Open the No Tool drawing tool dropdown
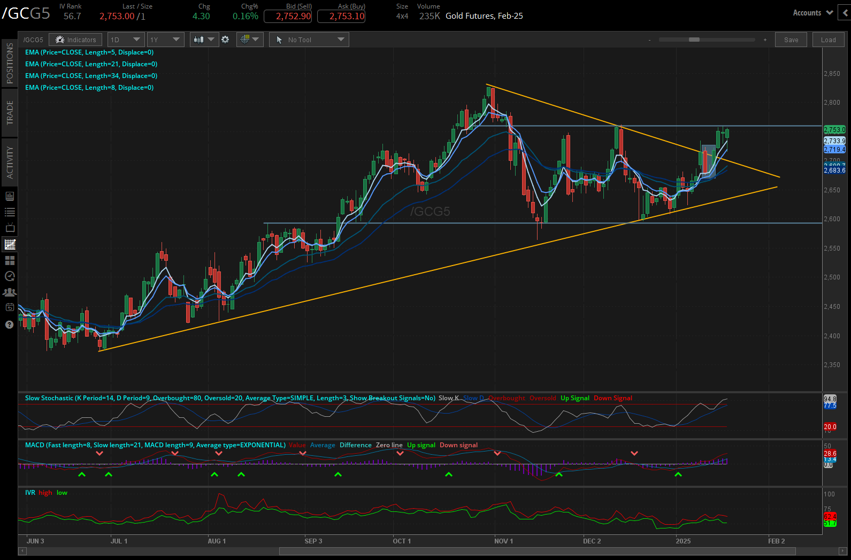This screenshot has height=560, width=851. (309, 40)
